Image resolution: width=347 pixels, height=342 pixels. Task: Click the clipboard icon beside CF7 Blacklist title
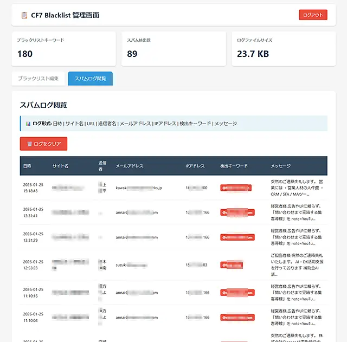pos(23,15)
